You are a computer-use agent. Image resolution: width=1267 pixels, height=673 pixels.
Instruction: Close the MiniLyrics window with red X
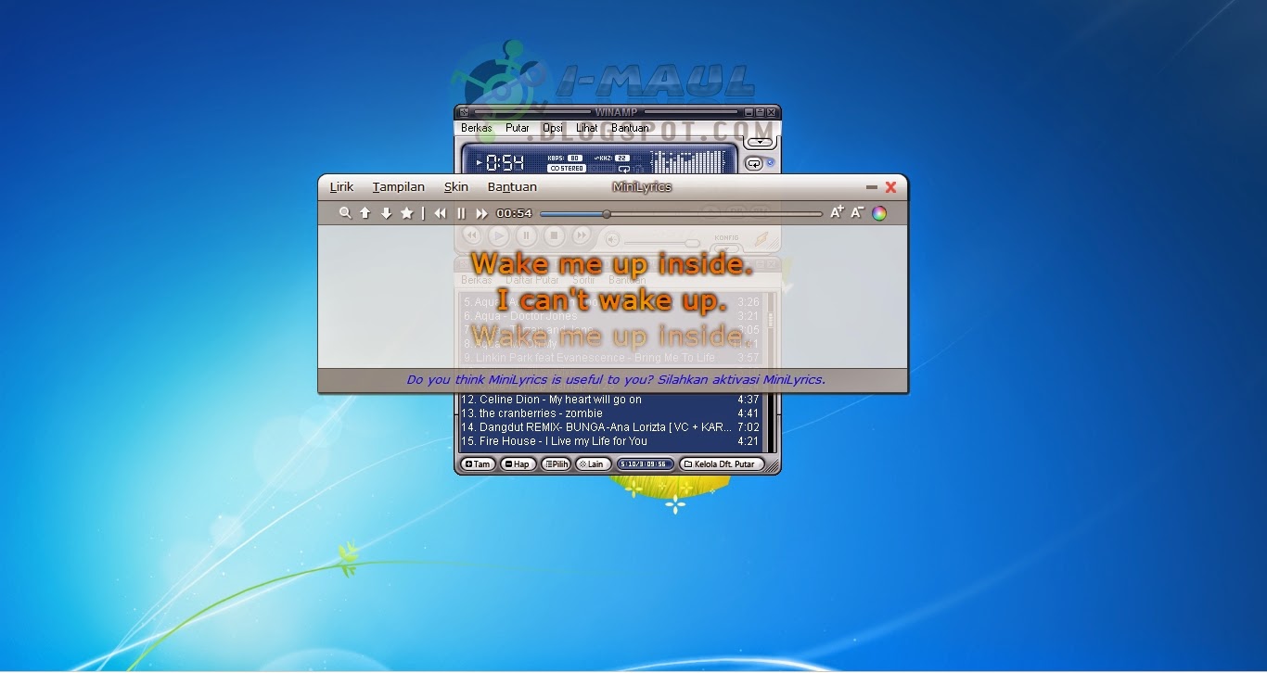coord(891,187)
